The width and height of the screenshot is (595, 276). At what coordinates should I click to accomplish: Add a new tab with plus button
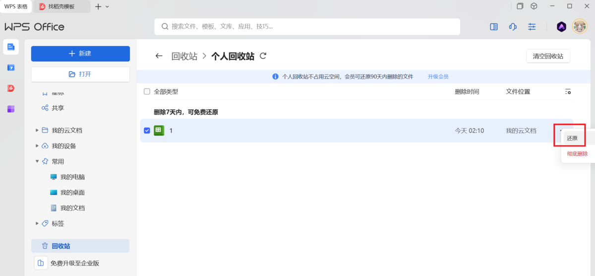tap(98, 6)
